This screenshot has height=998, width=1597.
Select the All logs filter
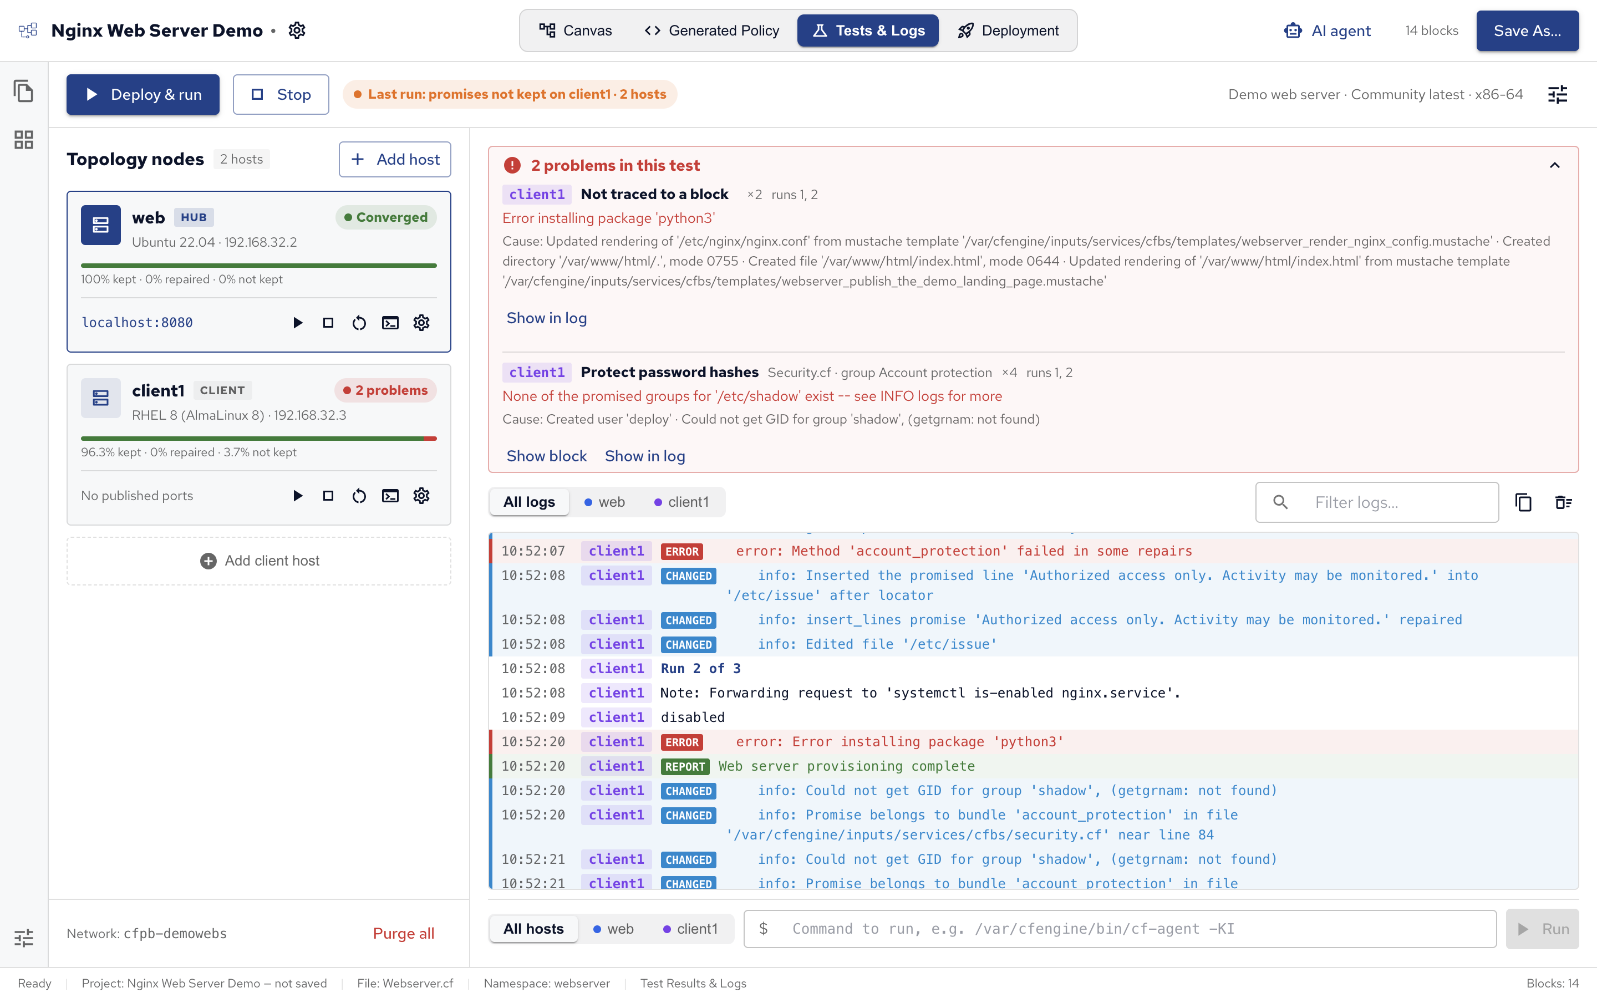pos(529,502)
